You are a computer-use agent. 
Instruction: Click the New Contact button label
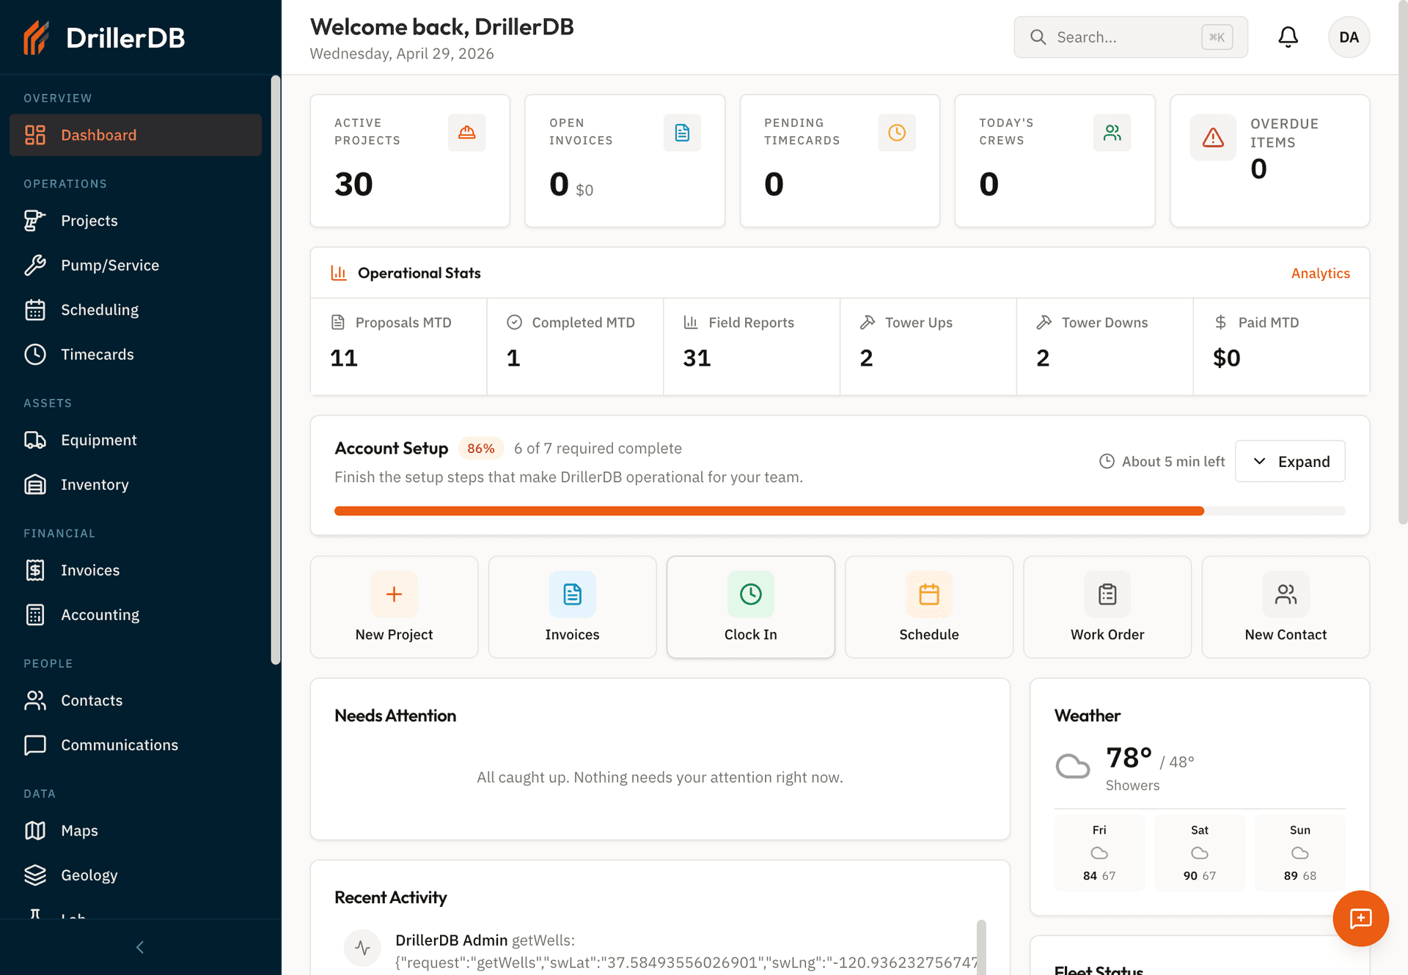(x=1286, y=635)
